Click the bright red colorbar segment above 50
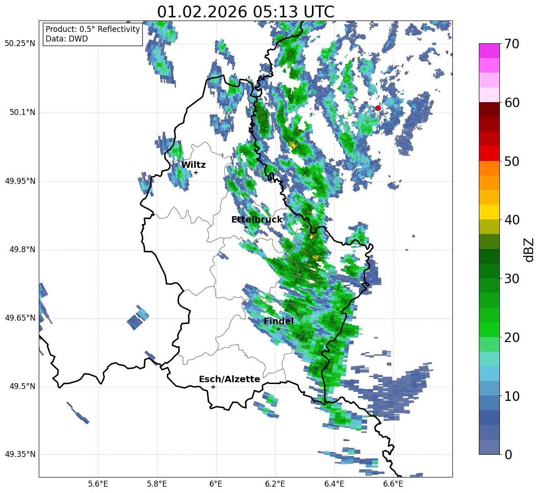 (x=489, y=154)
